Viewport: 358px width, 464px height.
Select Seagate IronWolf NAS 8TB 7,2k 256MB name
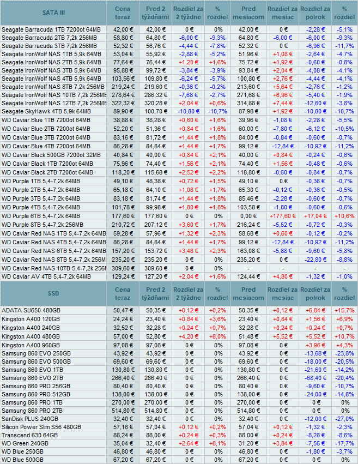point(53,87)
